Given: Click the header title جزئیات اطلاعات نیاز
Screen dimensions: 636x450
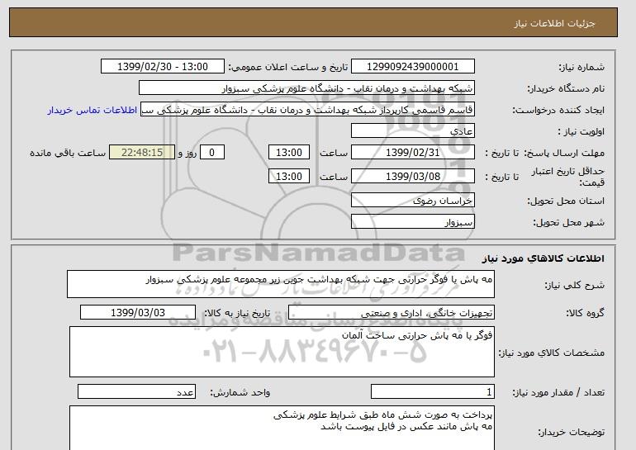Looking at the screenshot, I should pos(554,23).
